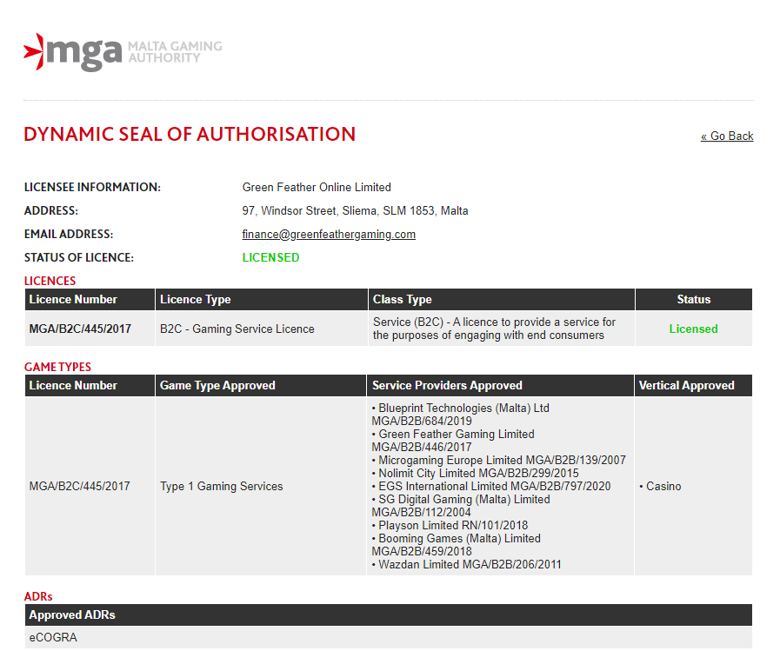Select Blueprint Technologies (Malta) Ltd provider entry
Image resolution: width=780 pixels, height=651 pixels.
pyautogui.click(x=461, y=415)
